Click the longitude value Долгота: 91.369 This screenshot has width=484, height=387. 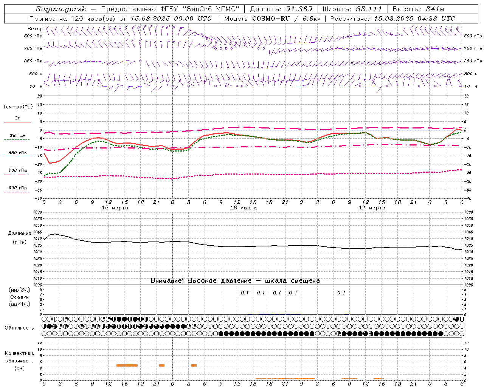(281, 9)
